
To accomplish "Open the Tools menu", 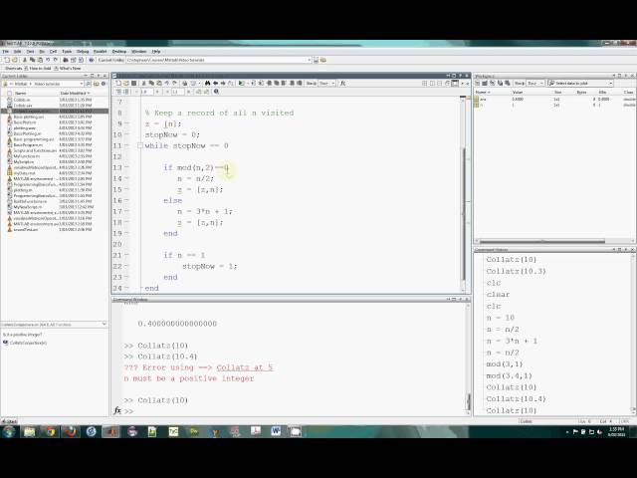I will [x=67, y=52].
